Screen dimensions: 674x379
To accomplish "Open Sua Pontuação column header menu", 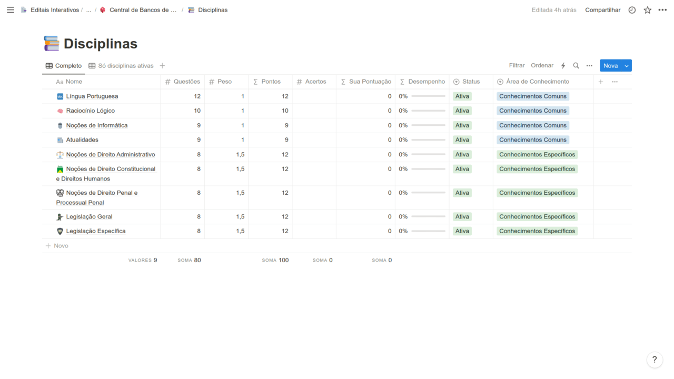I will 365,82.
